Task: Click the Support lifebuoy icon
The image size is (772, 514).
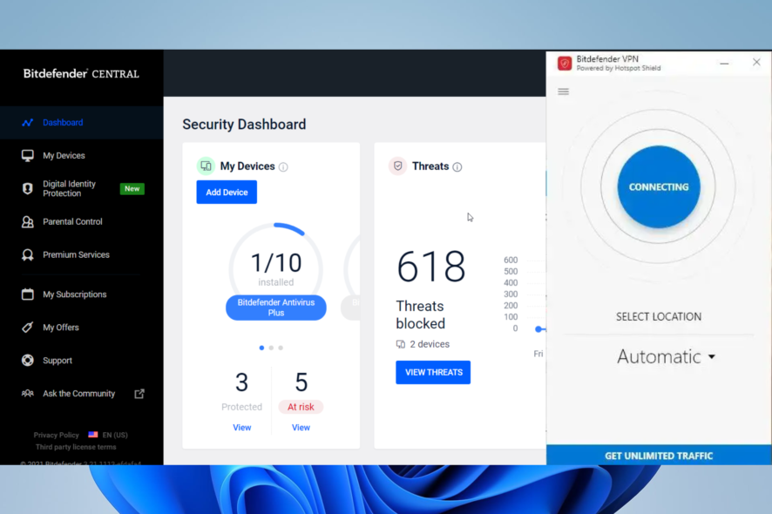Action: click(x=28, y=361)
